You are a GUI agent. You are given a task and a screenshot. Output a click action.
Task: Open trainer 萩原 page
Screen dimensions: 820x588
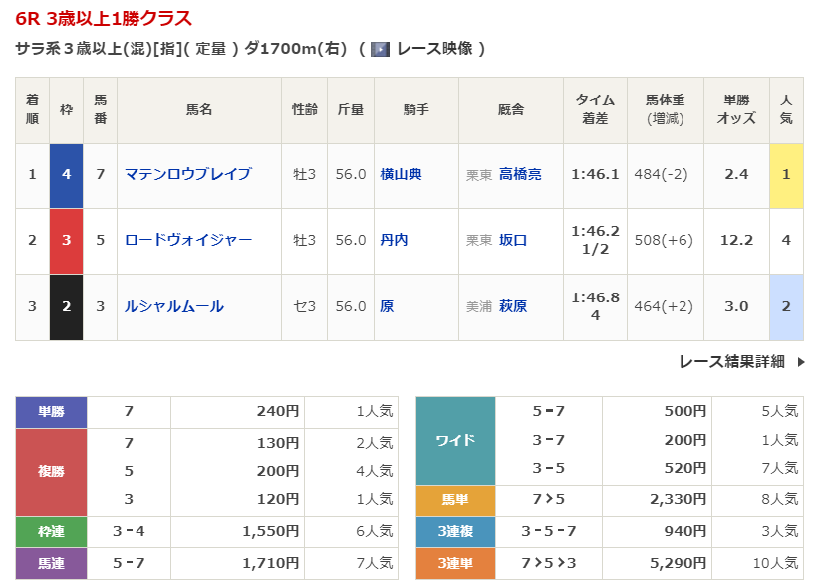tap(513, 306)
